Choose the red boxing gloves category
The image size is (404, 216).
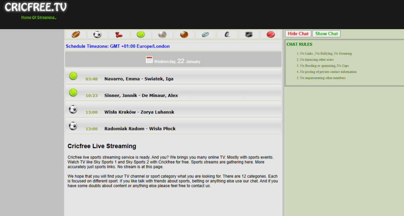[119, 35]
